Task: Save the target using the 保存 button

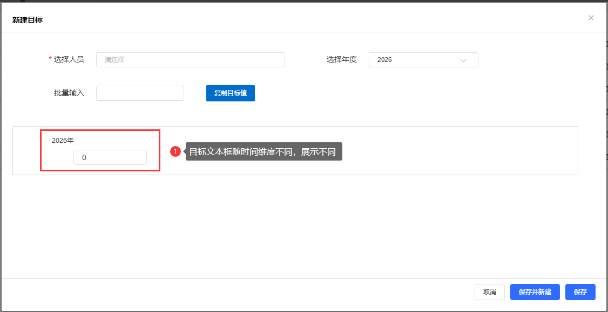Action: [580, 292]
